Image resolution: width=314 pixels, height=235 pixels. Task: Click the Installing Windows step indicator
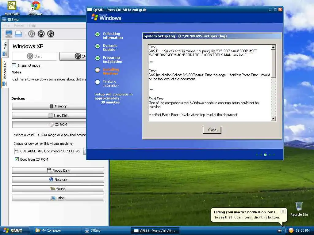(97, 70)
